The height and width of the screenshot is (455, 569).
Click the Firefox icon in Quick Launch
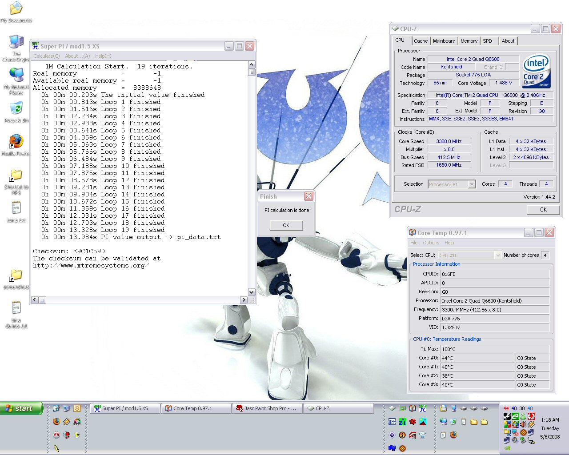[x=56, y=421]
